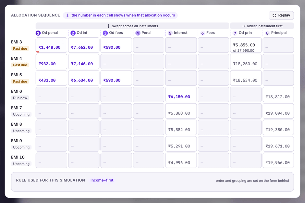Viewport: 305px width, 203px height.
Task: Select the EMI 5 Od fees ₹590.00 cell
Action: 116,78
